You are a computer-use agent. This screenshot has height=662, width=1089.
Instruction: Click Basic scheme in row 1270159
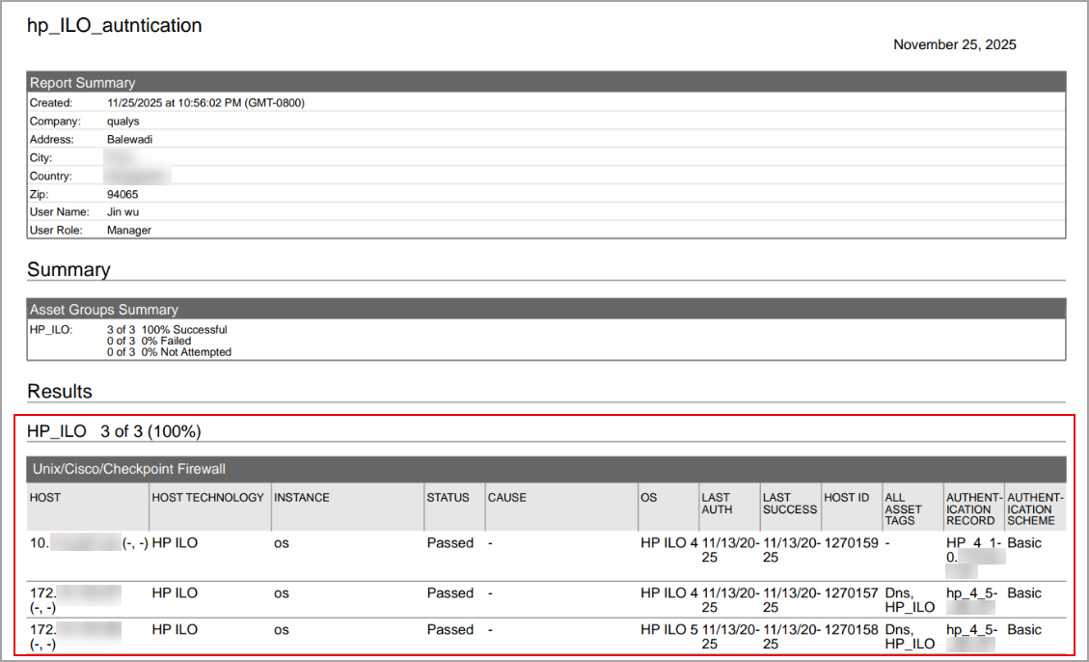click(1024, 542)
